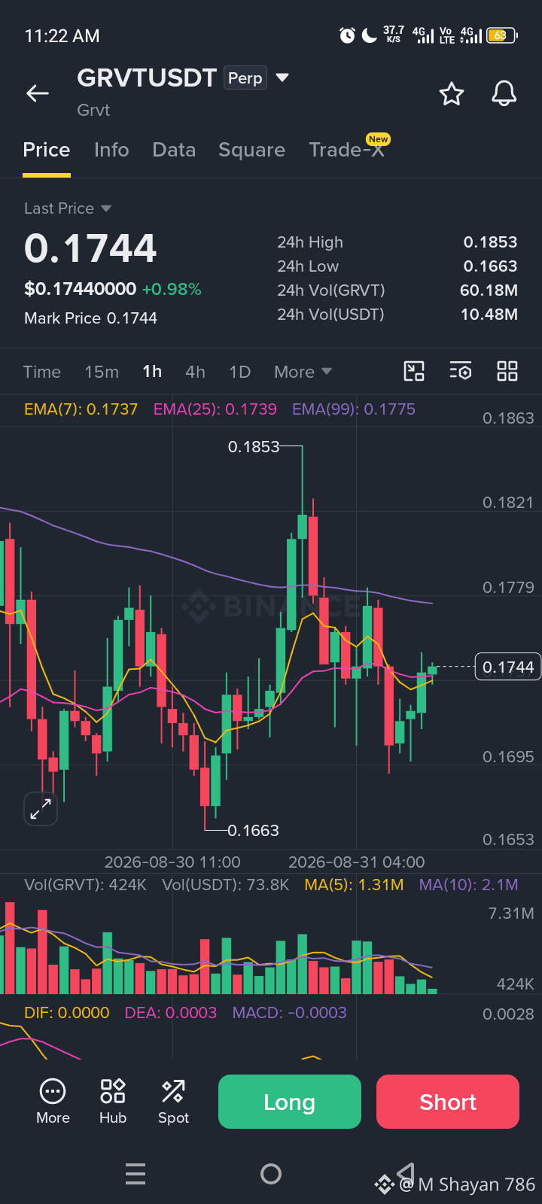Open the Hub icon
The width and height of the screenshot is (542, 1204).
pos(113,1102)
